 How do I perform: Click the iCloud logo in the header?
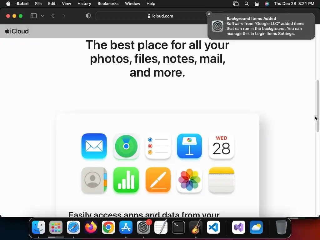coord(17,31)
